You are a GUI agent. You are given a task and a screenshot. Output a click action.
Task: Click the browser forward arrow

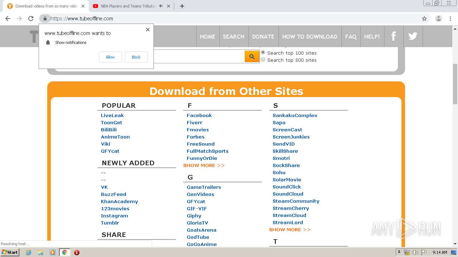[x=19, y=19]
